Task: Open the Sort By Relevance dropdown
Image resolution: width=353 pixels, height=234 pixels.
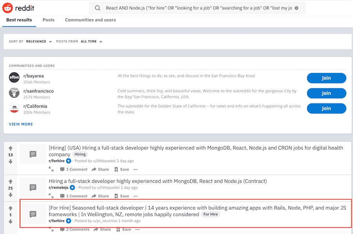Action: 38,41
